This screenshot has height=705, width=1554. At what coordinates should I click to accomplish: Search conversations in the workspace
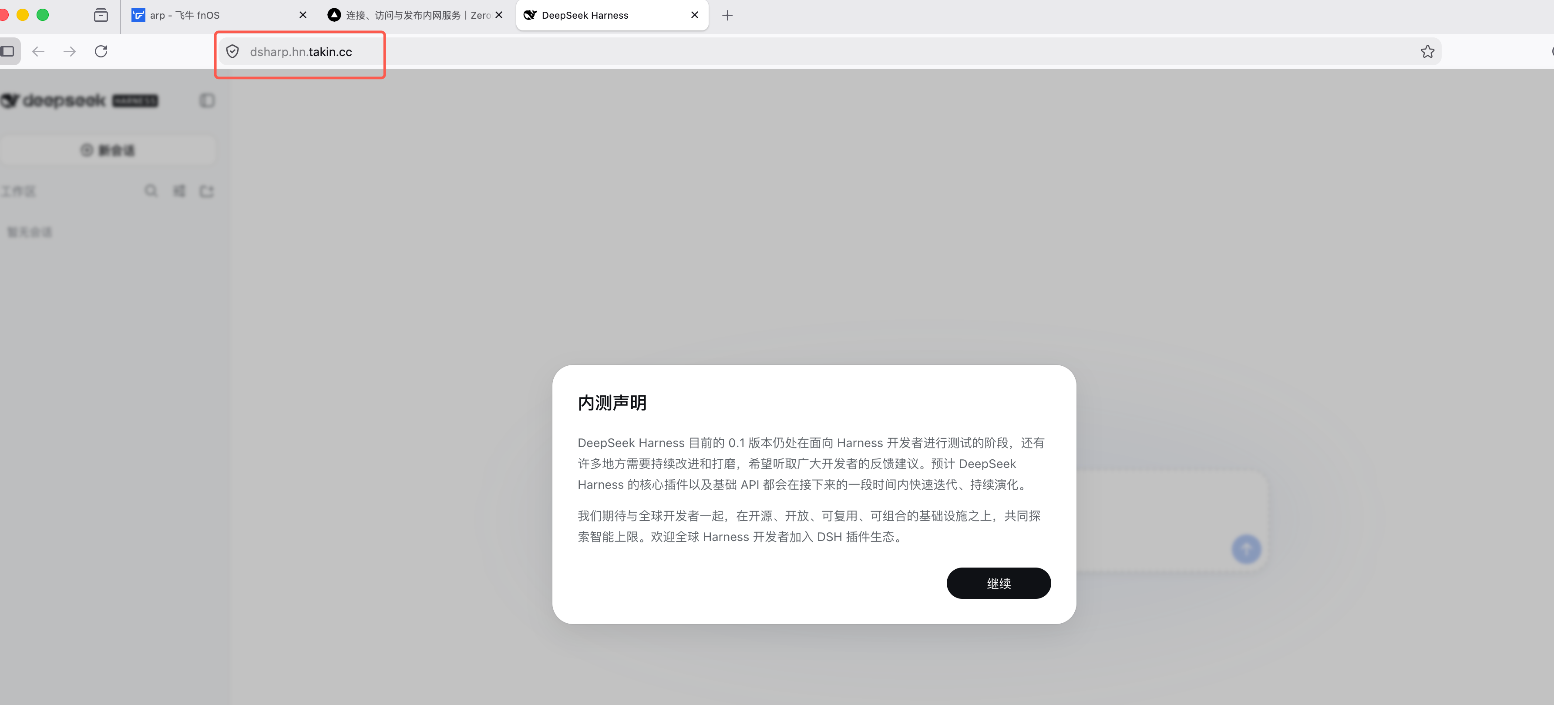[151, 191]
